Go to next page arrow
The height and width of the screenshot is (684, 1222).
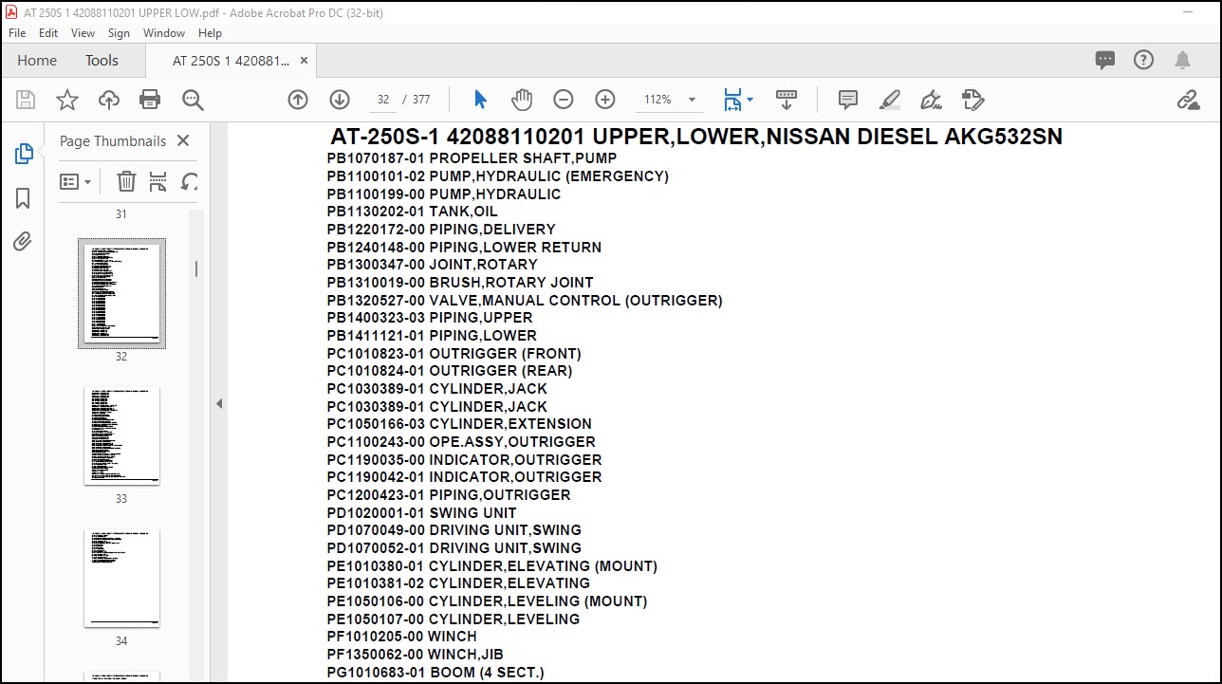pyautogui.click(x=340, y=100)
